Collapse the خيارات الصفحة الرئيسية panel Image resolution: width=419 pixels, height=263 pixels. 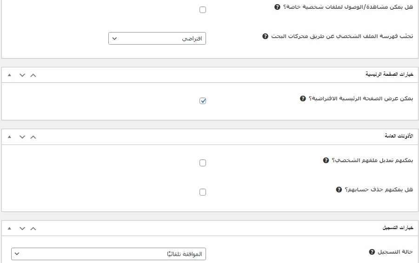coord(10,75)
